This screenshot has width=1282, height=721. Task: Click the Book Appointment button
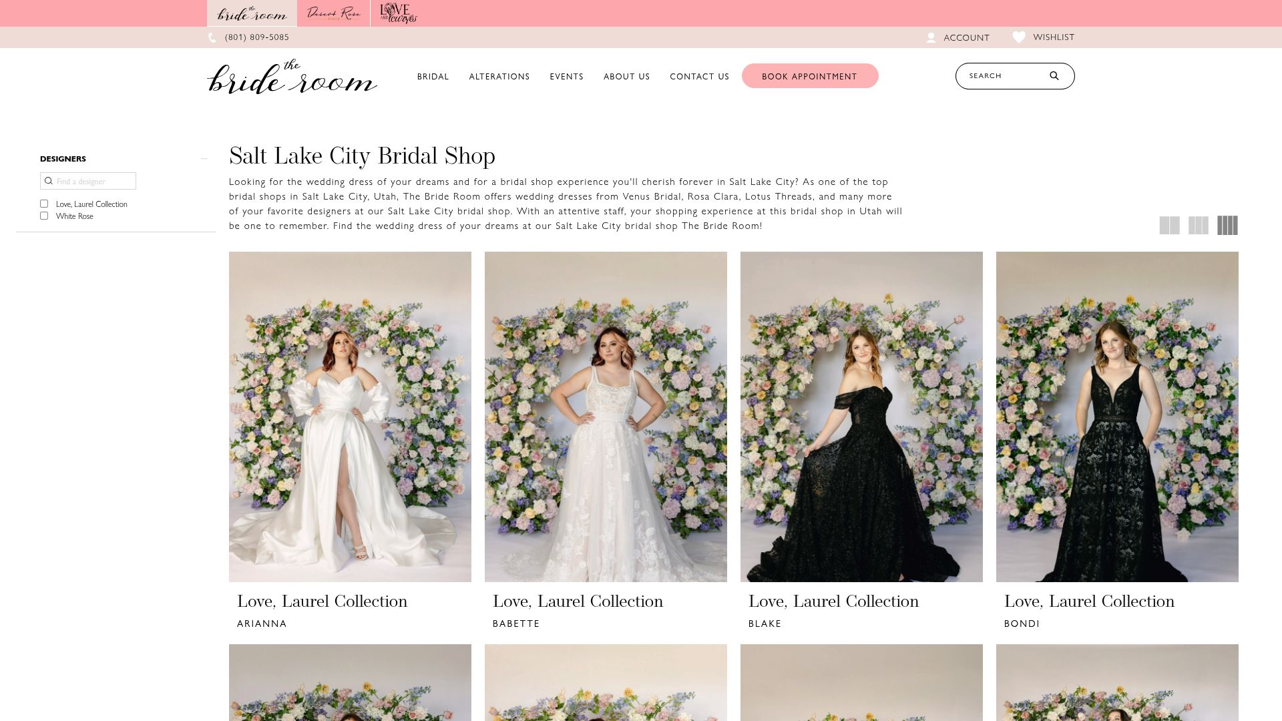(809, 76)
